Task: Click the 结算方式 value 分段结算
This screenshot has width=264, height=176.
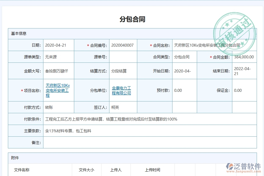Action: pos(118,71)
